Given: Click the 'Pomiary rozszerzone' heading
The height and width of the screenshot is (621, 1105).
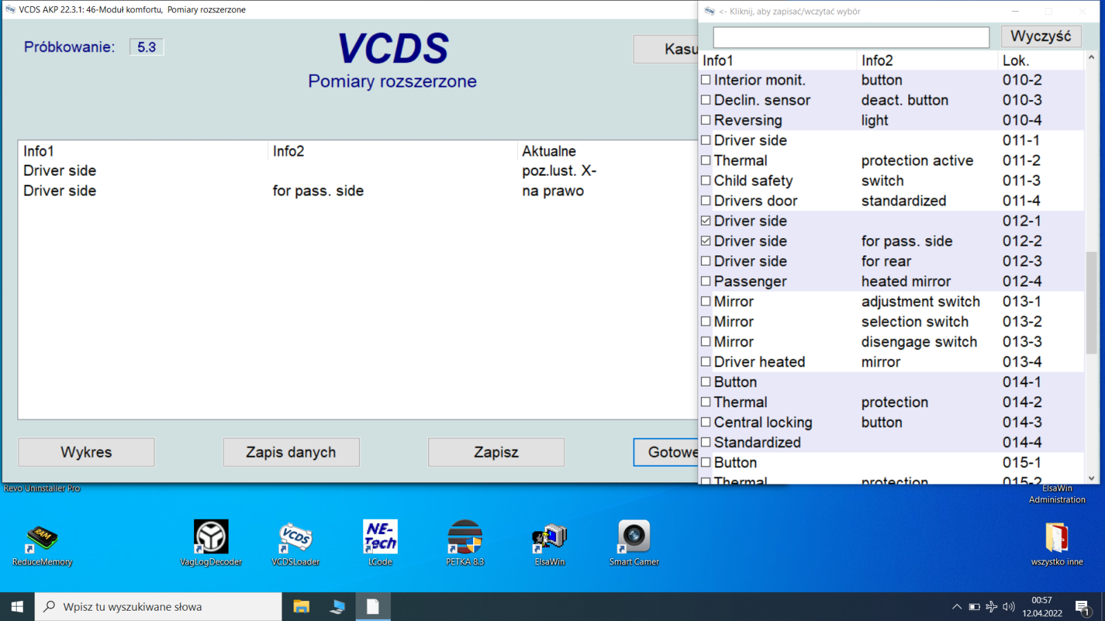Looking at the screenshot, I should coord(392,81).
